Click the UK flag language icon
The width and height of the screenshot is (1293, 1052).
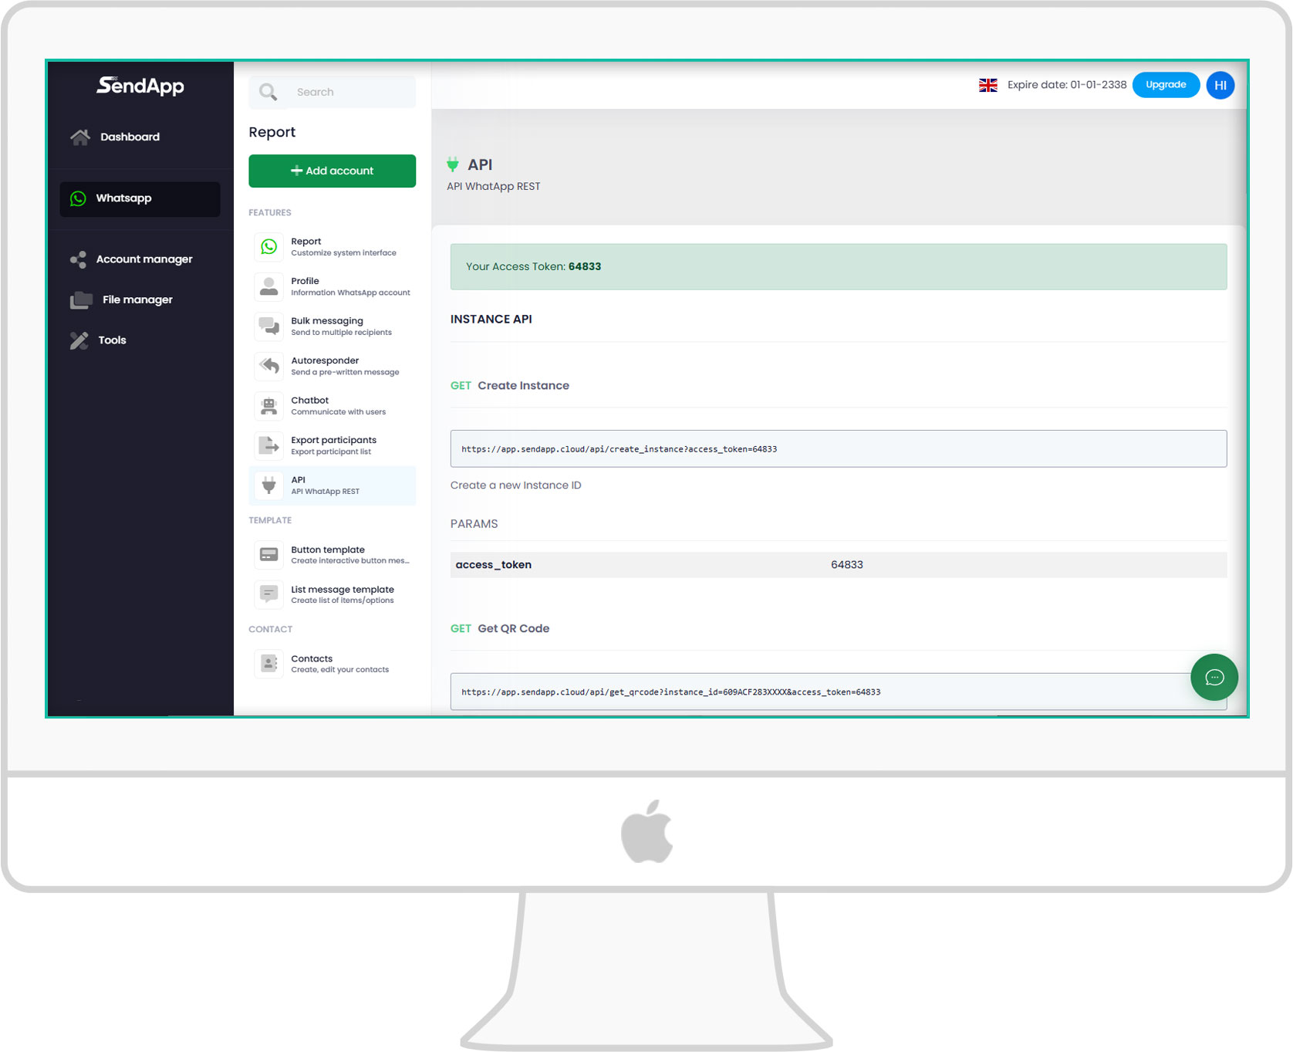tap(987, 85)
